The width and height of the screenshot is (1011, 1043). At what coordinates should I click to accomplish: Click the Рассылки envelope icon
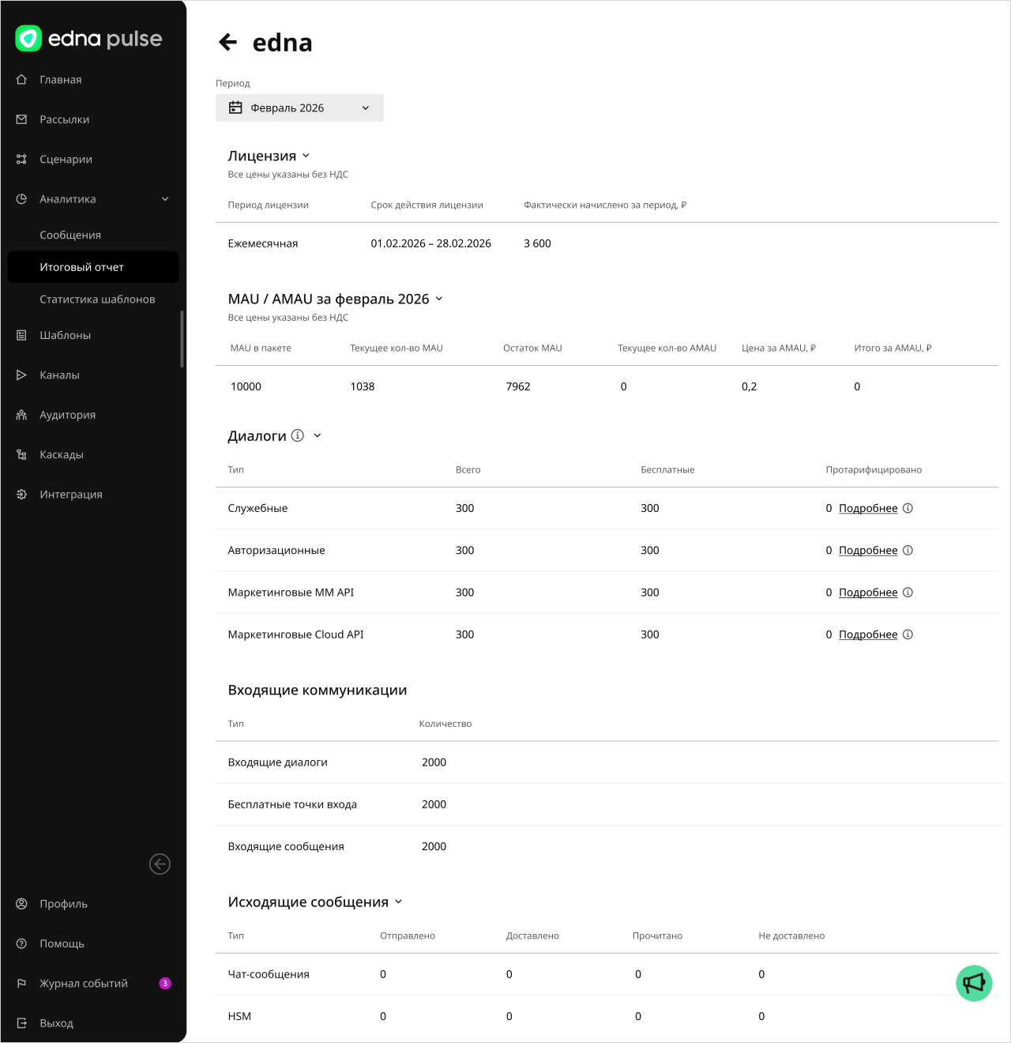tap(22, 119)
